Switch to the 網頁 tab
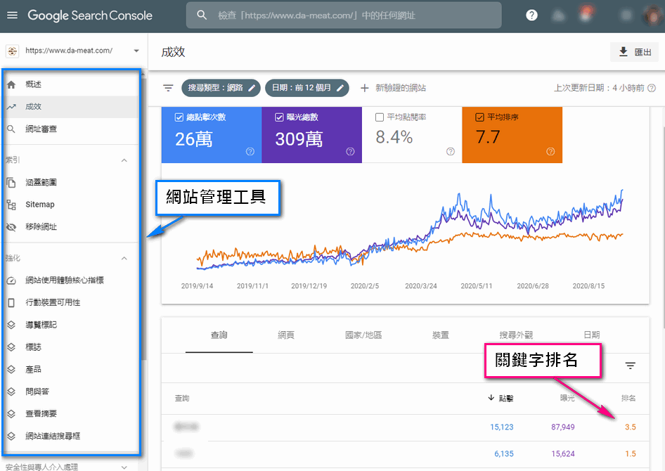This screenshot has height=471, width=665. (x=286, y=335)
